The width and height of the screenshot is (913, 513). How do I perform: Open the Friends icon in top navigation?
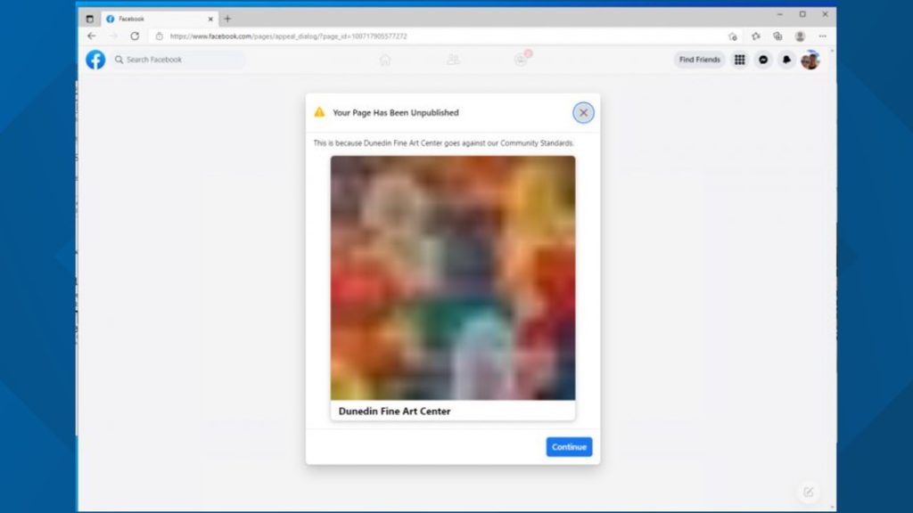[x=453, y=60]
